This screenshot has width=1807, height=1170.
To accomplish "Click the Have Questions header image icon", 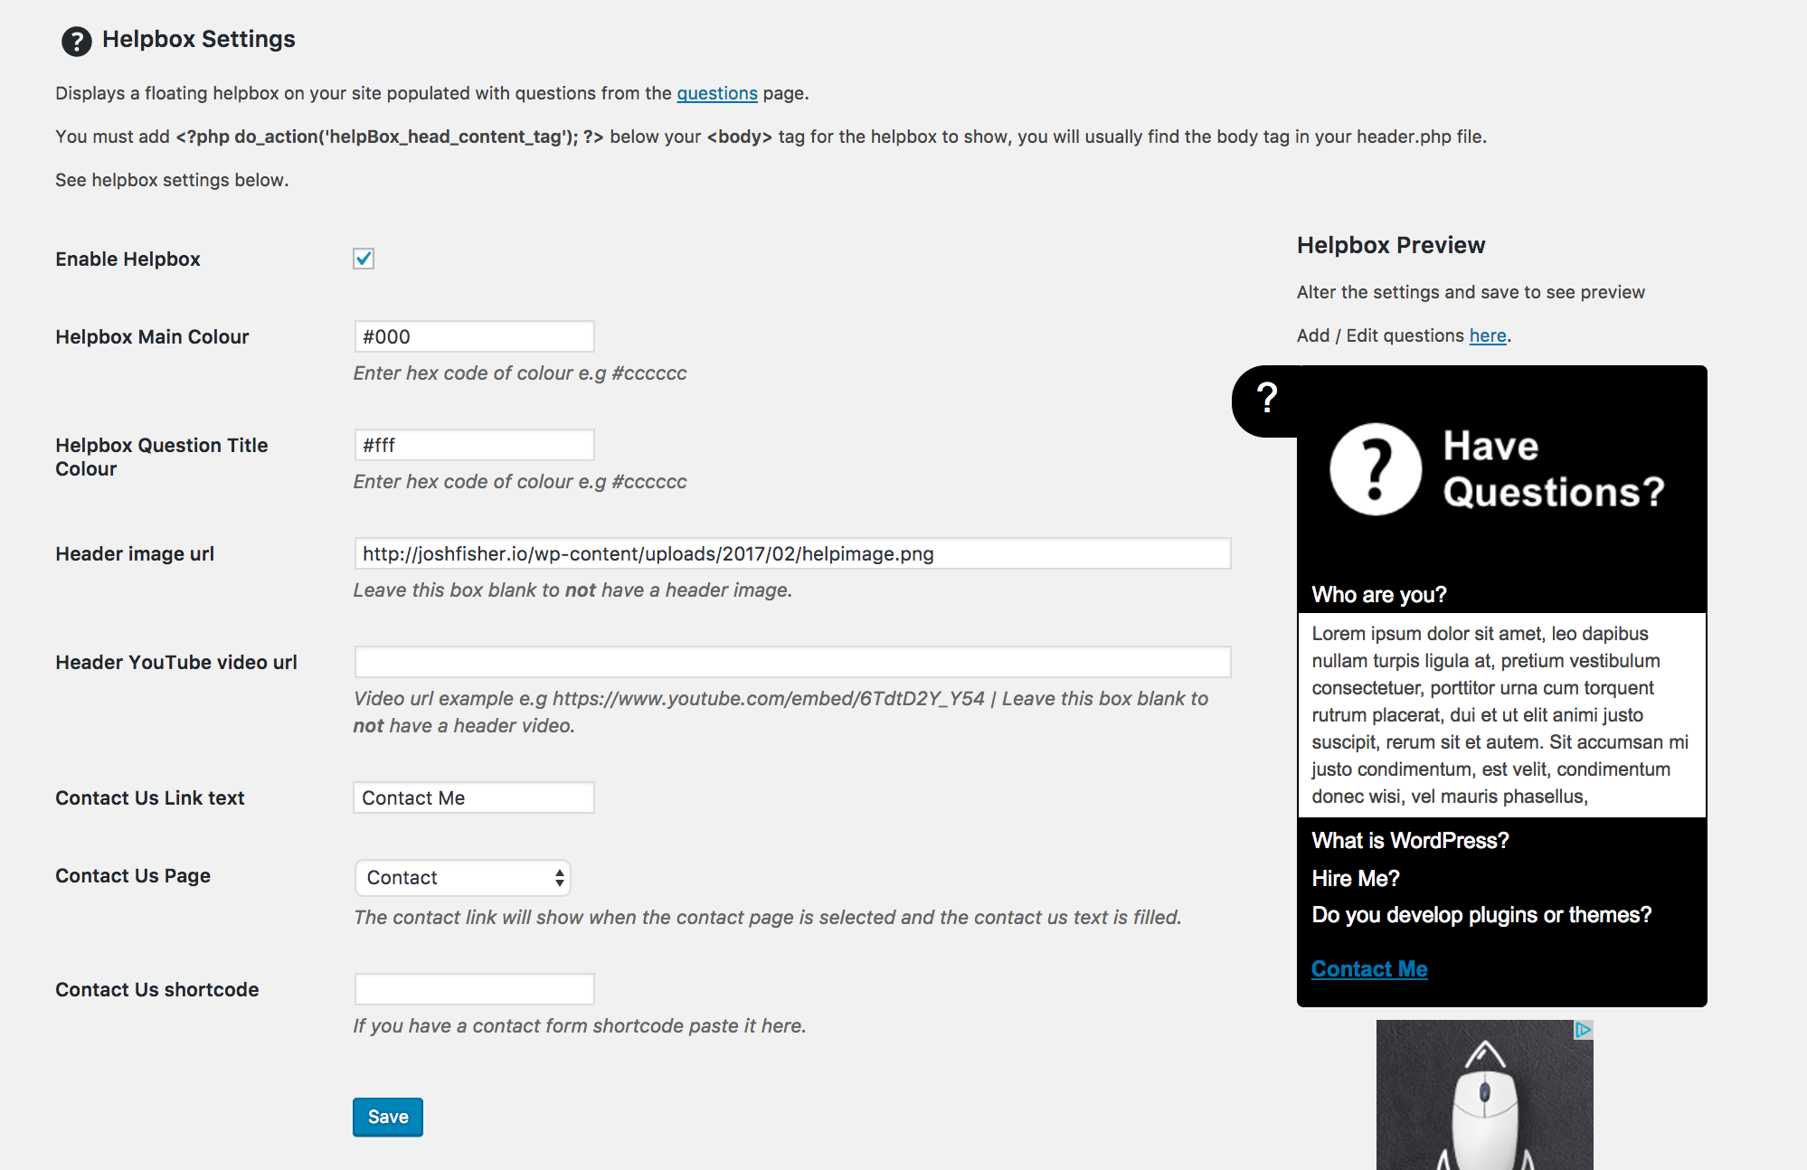I will tap(1375, 469).
